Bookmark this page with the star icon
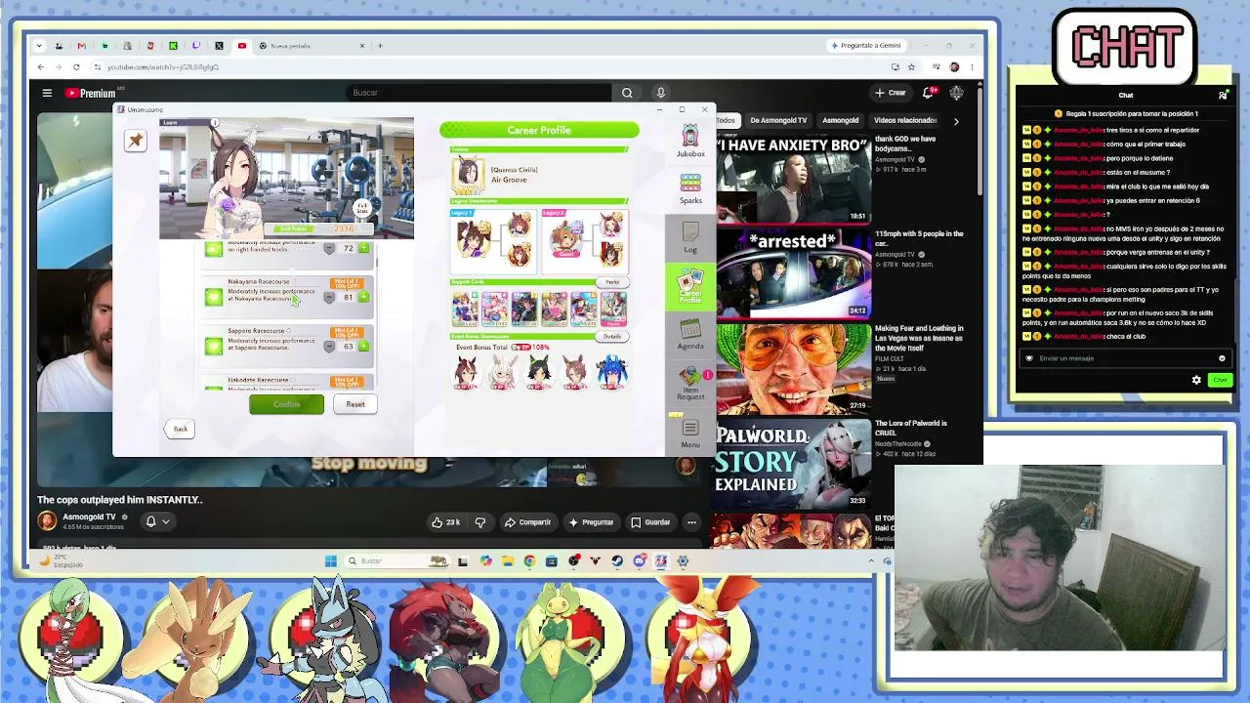The width and height of the screenshot is (1250, 703). pyautogui.click(x=911, y=67)
